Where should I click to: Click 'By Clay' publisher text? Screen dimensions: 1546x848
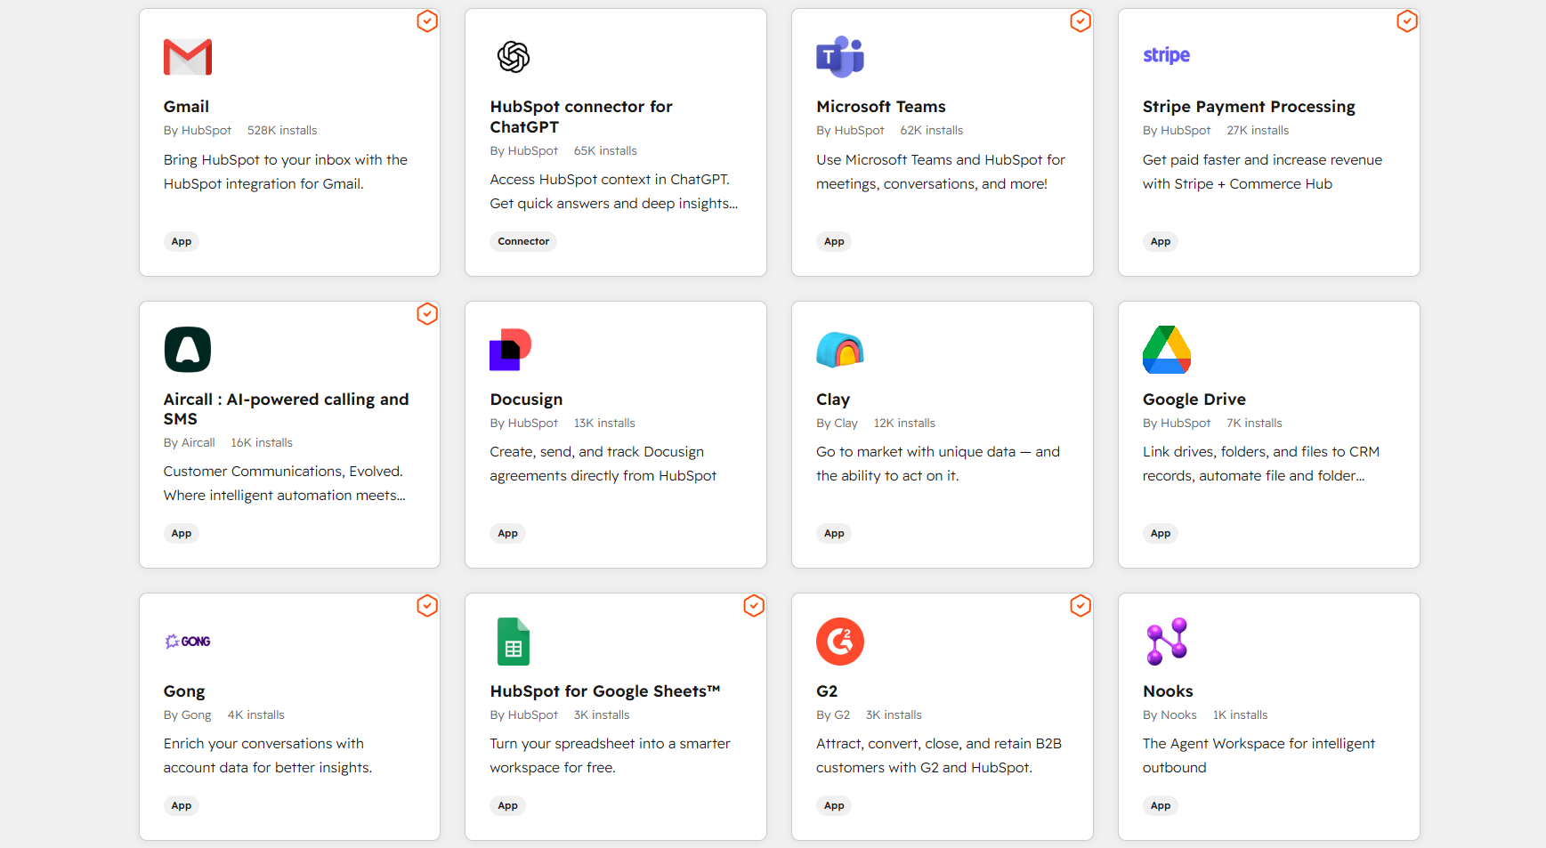837,423
